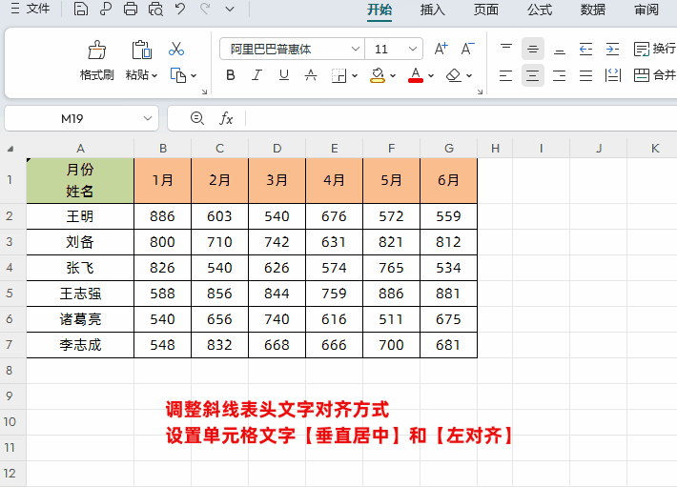Click the Undo arrow icon

click(x=180, y=10)
